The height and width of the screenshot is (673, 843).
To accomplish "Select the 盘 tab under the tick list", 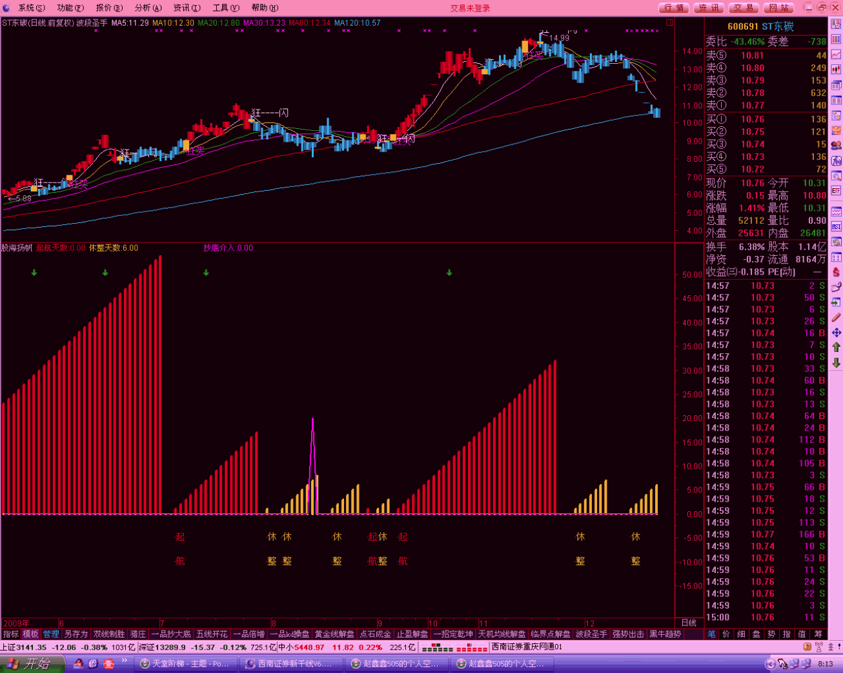I will coord(757,634).
